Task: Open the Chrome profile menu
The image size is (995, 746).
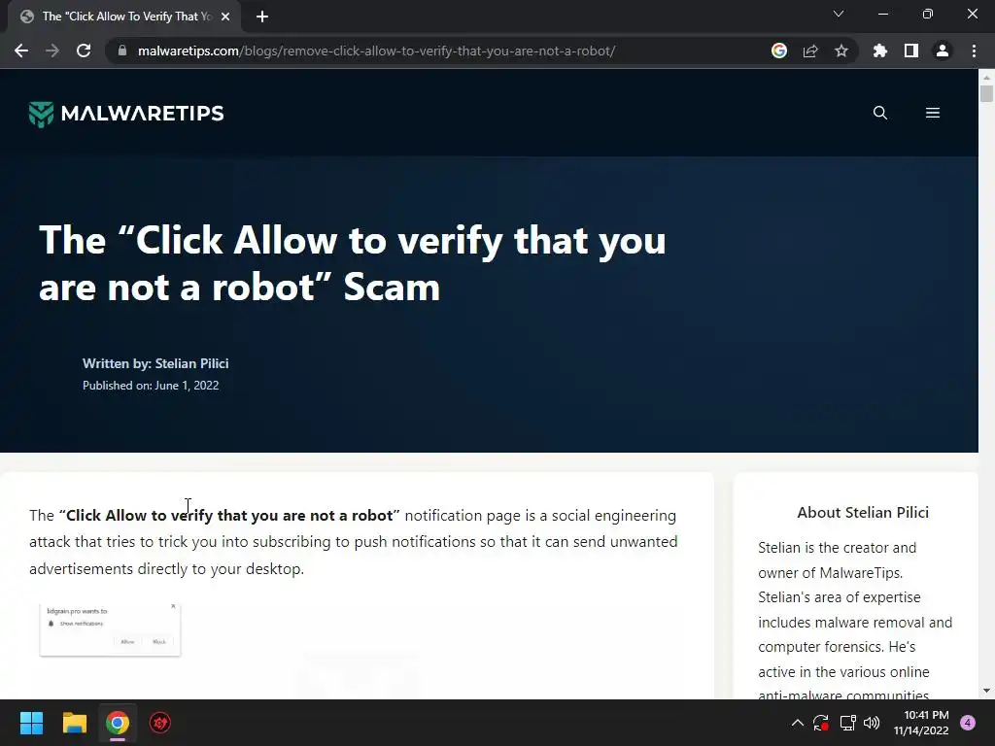Action: (x=943, y=51)
